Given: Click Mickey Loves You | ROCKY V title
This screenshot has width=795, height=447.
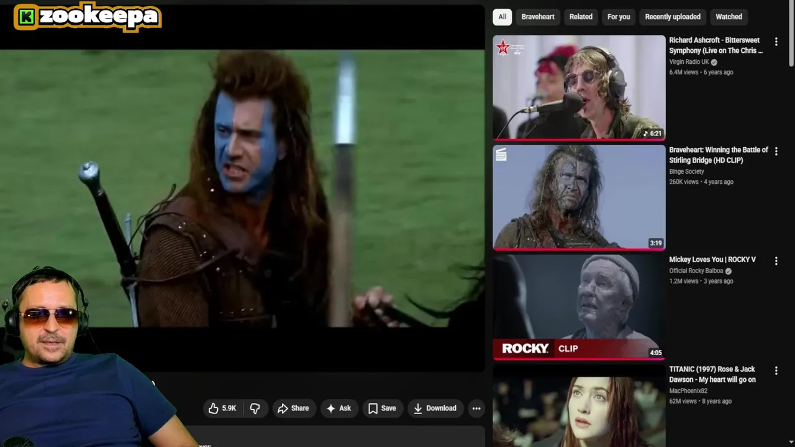Looking at the screenshot, I should (712, 260).
